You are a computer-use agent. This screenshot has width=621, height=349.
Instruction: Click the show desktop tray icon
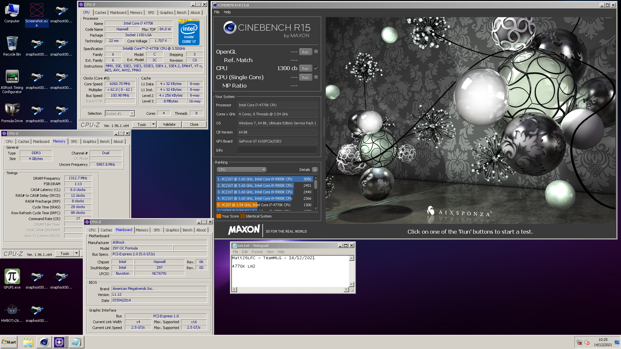click(617, 343)
